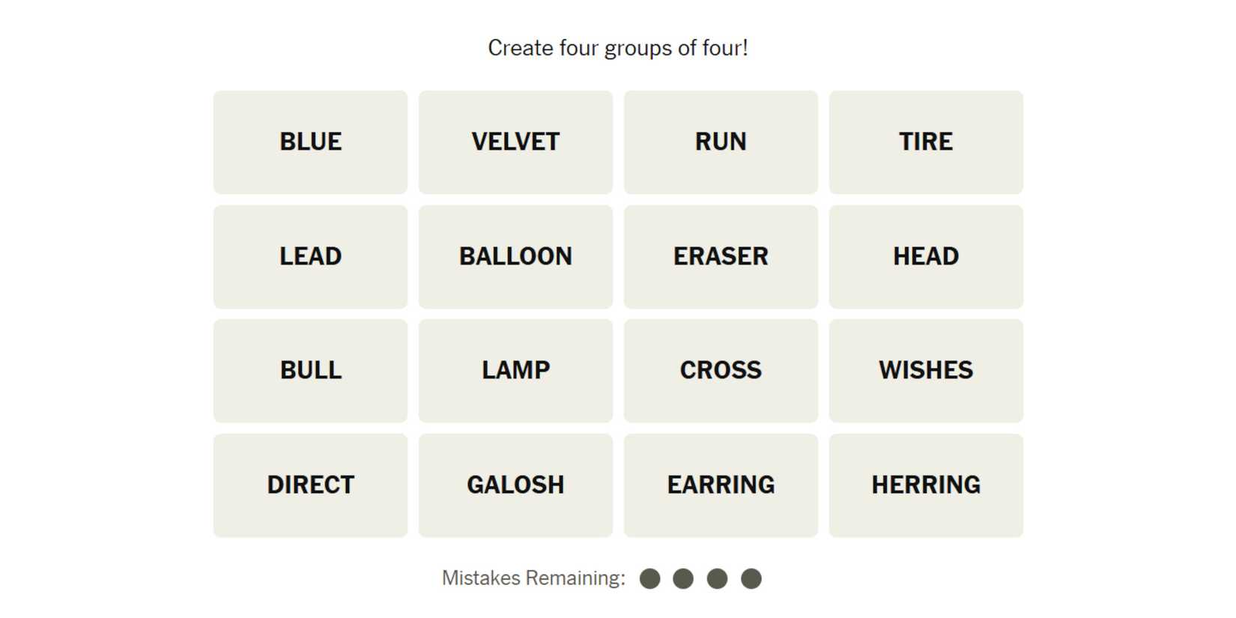Pick the VELVET tile

point(515,142)
